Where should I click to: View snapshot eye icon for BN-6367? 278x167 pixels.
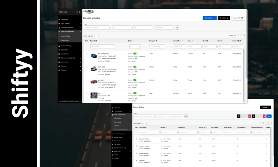(136, 59)
